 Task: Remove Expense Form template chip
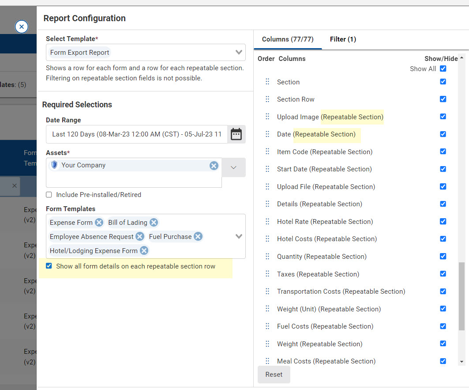click(x=99, y=222)
